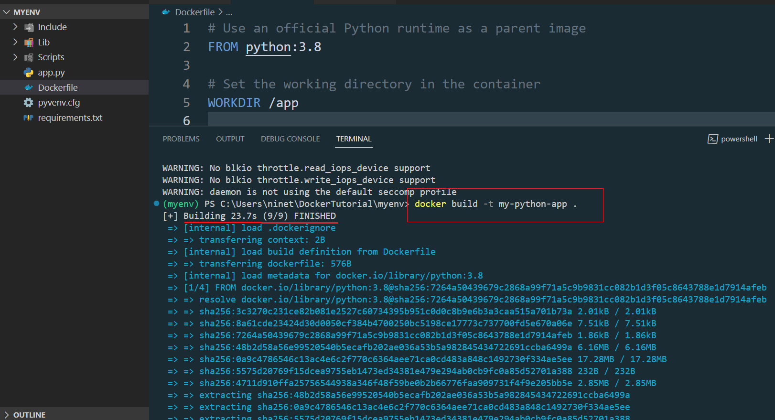
Task: Click the Python icon beside app.py
Action: [x=29, y=73]
